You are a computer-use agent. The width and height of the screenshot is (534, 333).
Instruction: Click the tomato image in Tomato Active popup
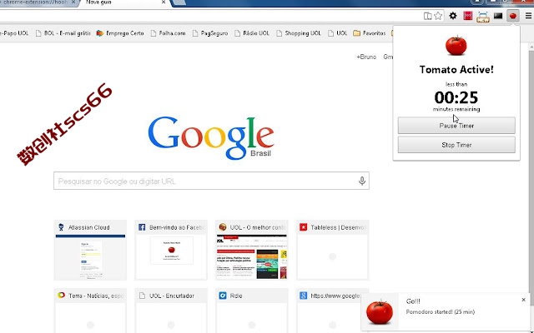(x=456, y=46)
